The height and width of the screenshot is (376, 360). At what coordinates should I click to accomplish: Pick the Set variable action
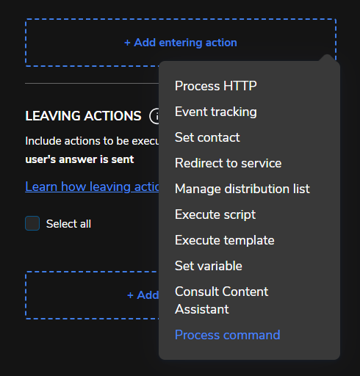209,266
